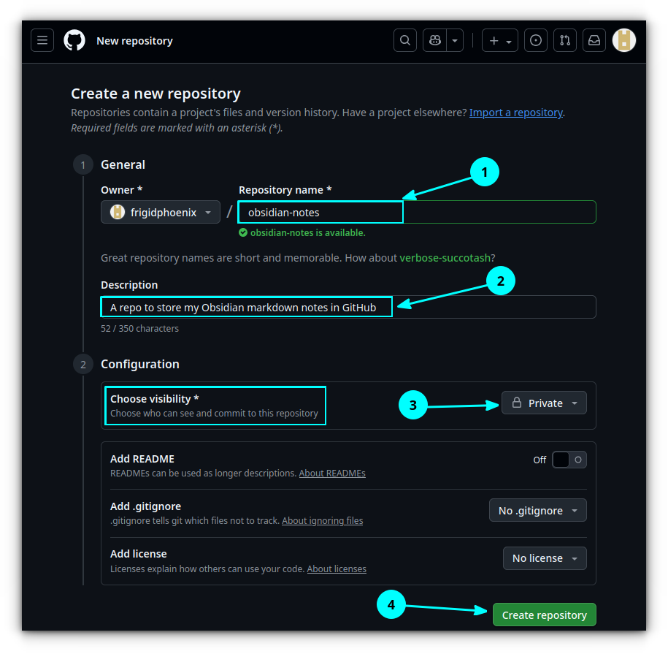Toggle the Add README switch on
The height and width of the screenshot is (654, 668).
point(569,459)
